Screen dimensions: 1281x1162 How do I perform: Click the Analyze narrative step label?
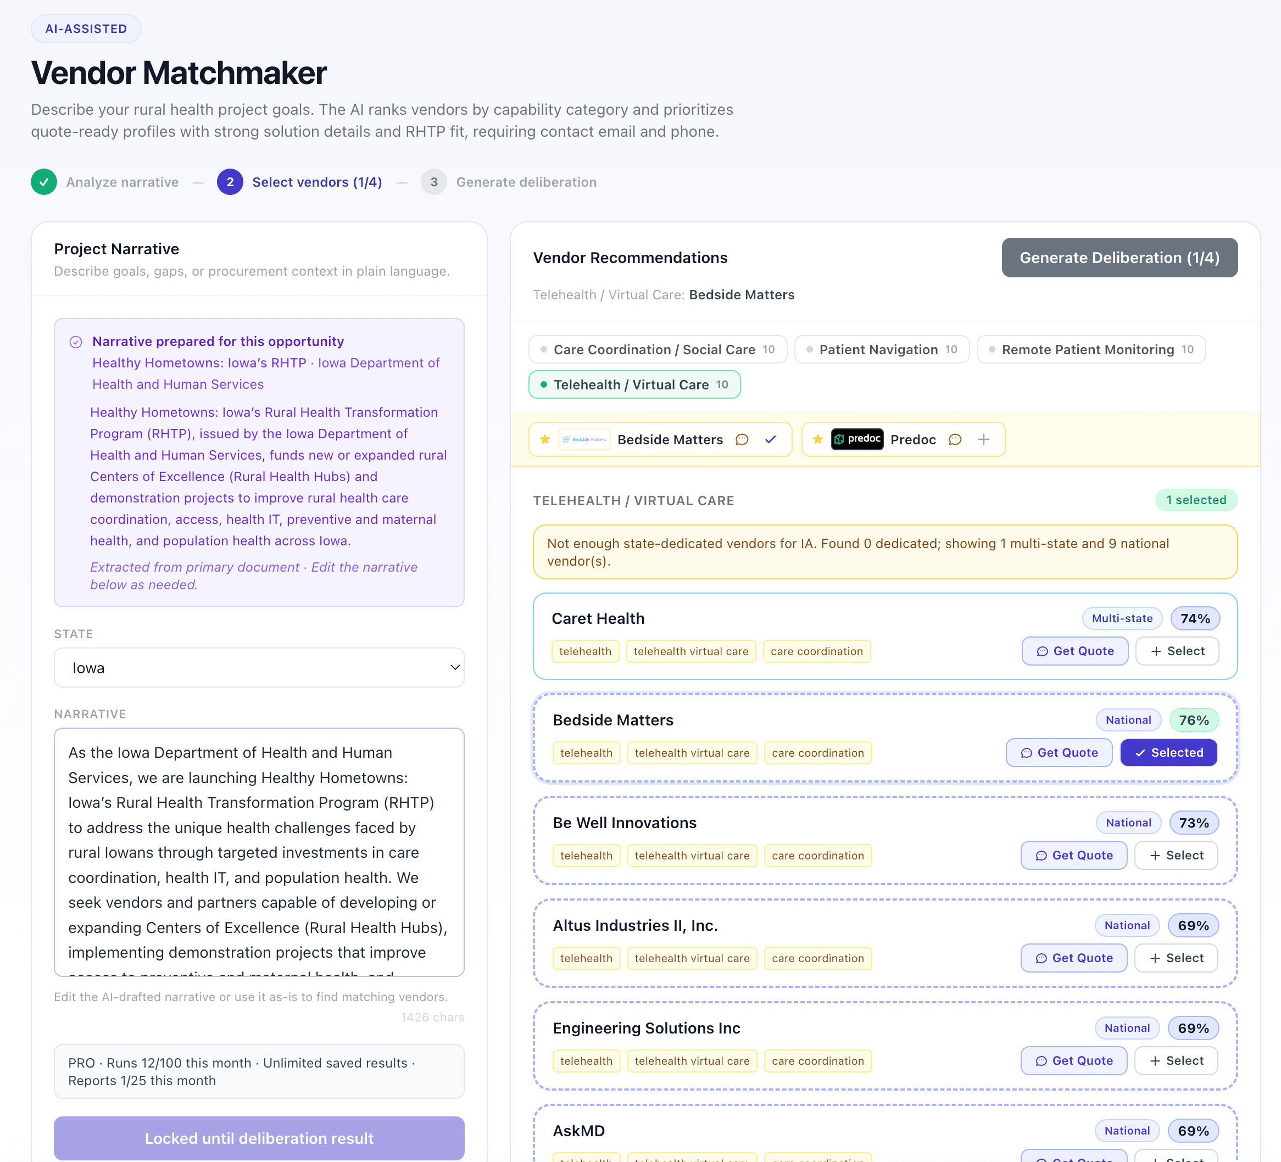(122, 182)
